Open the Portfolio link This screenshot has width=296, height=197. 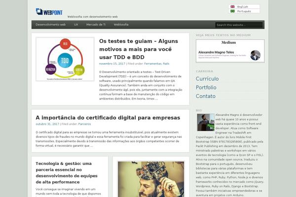[206, 88]
